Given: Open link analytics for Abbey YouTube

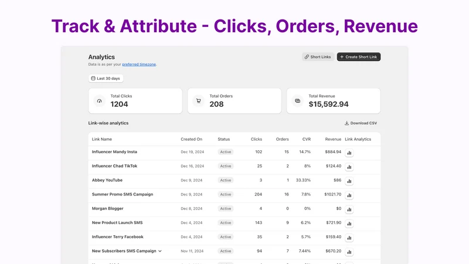Looking at the screenshot, I should click(x=349, y=181).
